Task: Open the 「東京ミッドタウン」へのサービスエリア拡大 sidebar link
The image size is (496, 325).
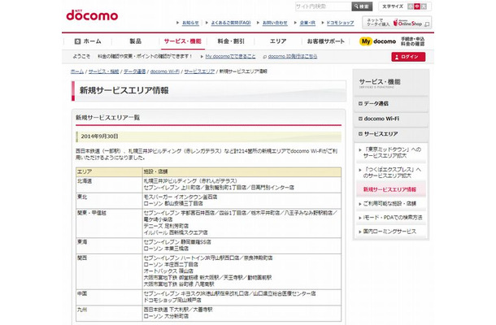Action: click(392, 153)
